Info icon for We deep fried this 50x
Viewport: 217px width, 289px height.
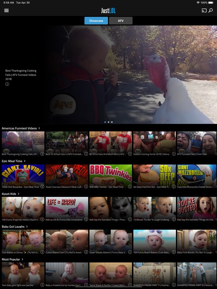[x=174, y=187]
